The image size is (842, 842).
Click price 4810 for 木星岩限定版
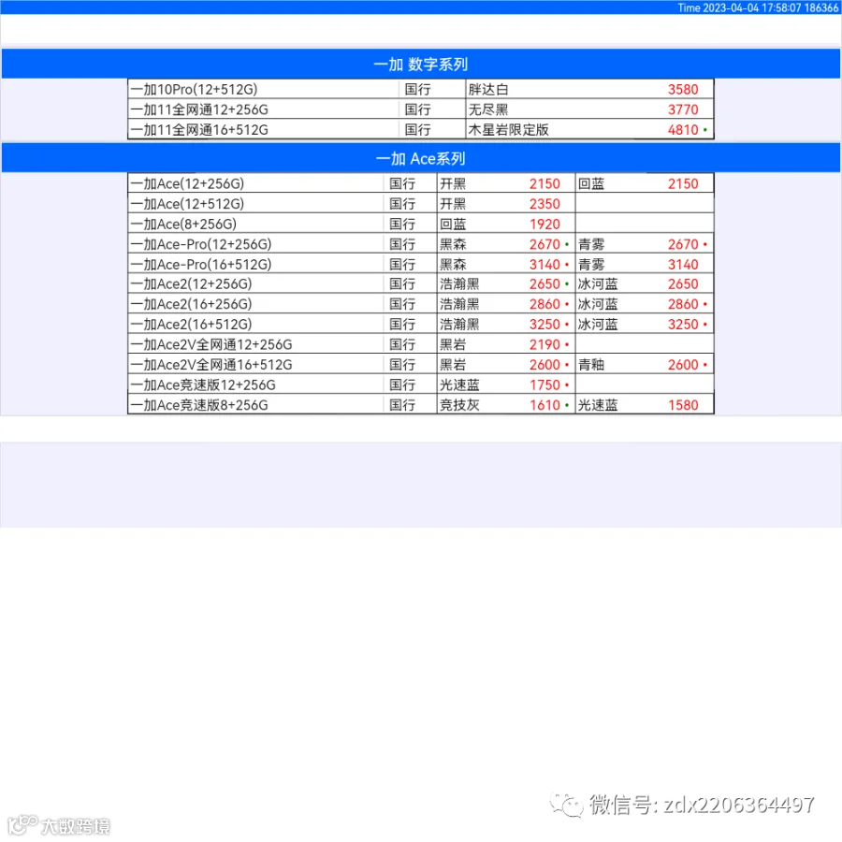coord(683,129)
